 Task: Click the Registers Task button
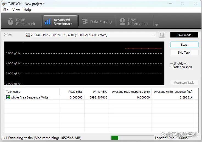184,83
